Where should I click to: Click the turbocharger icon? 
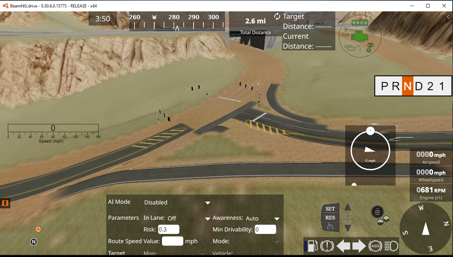point(373,31)
